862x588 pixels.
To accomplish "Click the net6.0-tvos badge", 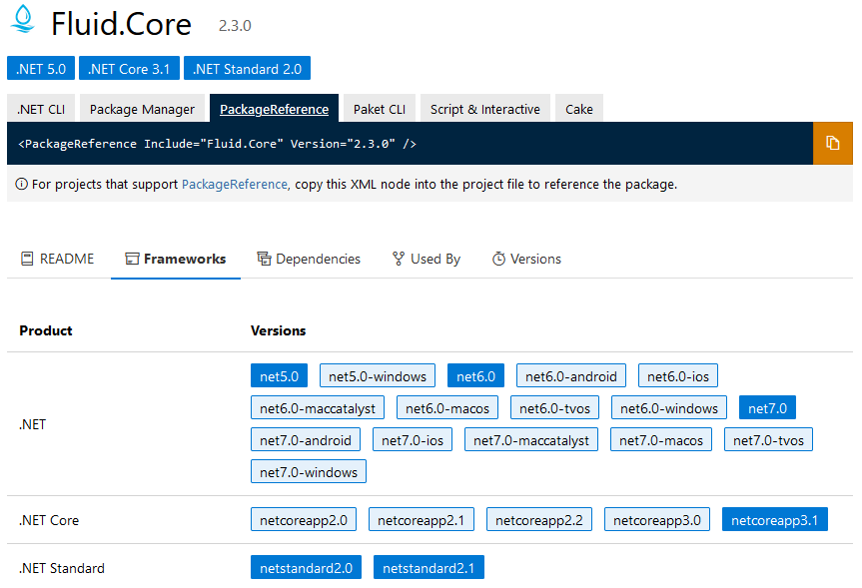I will [554, 407].
